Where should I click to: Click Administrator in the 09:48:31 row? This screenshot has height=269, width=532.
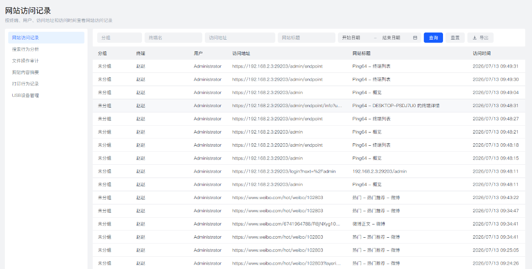(208, 106)
